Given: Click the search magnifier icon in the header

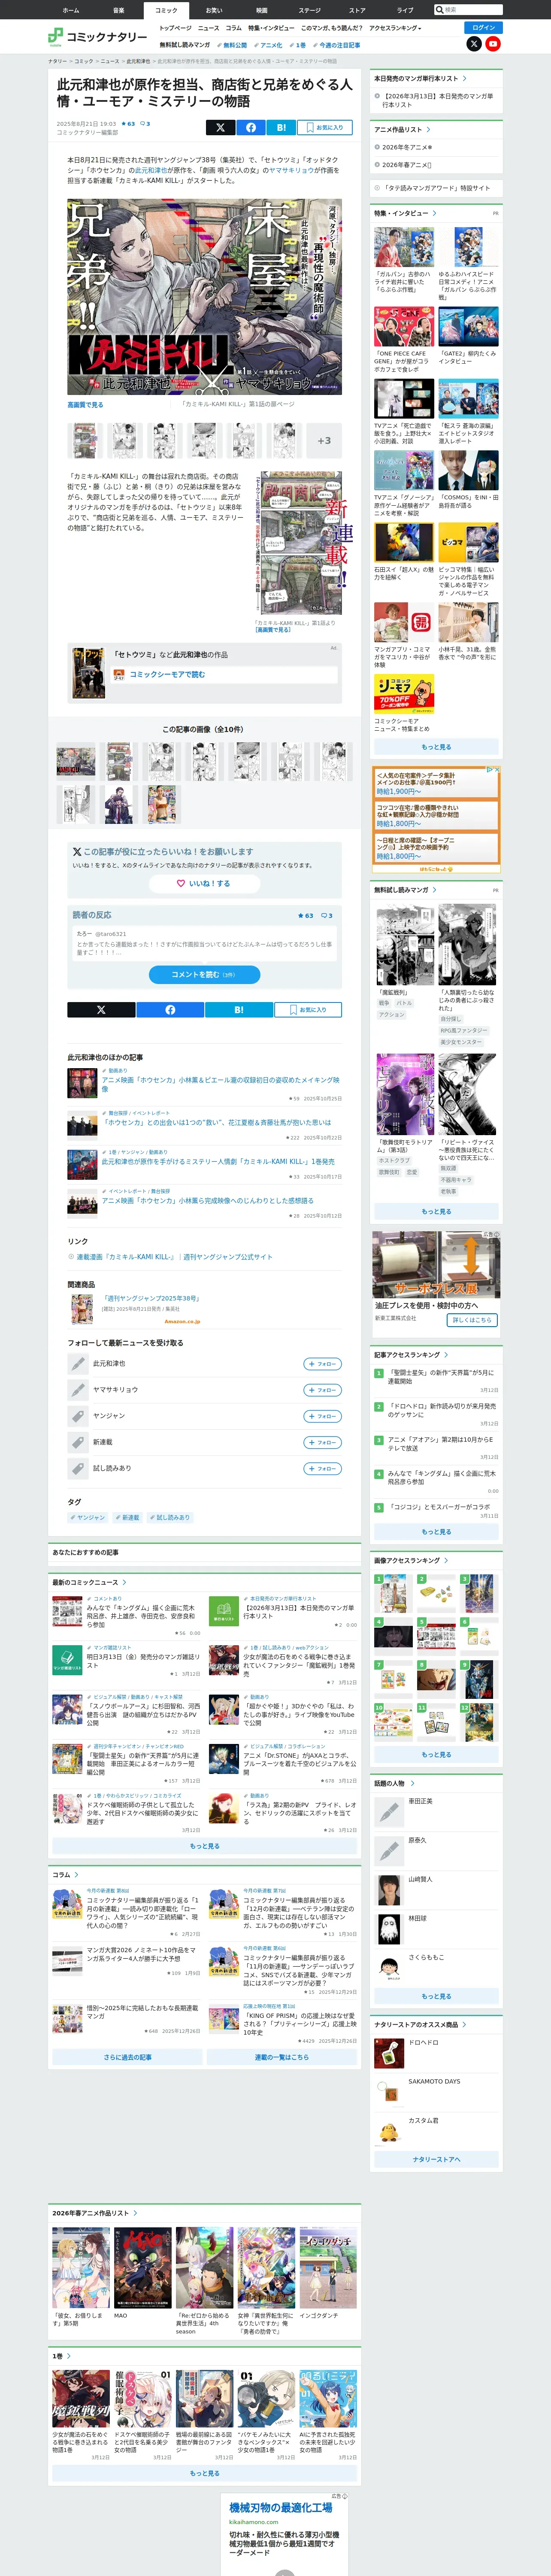Looking at the screenshot, I should tap(440, 9).
